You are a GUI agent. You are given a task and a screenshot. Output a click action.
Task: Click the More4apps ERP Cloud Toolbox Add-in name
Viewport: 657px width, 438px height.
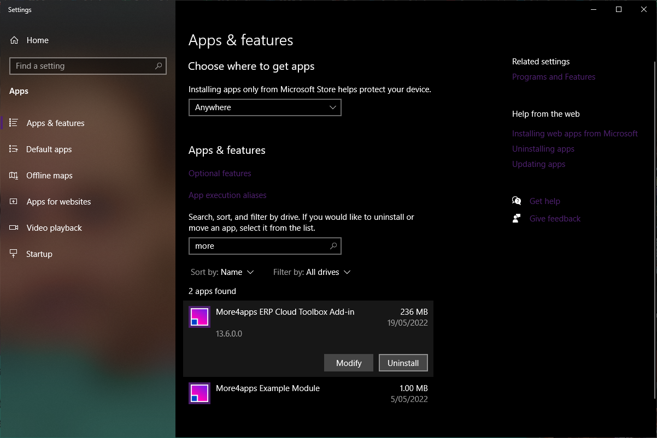click(x=285, y=312)
